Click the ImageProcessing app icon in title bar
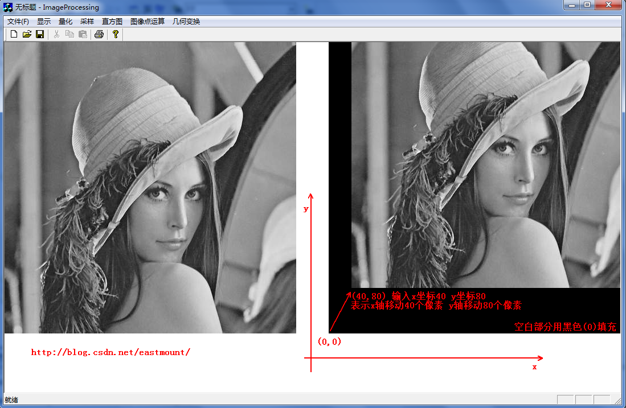Viewport: 626px width, 408px height. (7, 7)
